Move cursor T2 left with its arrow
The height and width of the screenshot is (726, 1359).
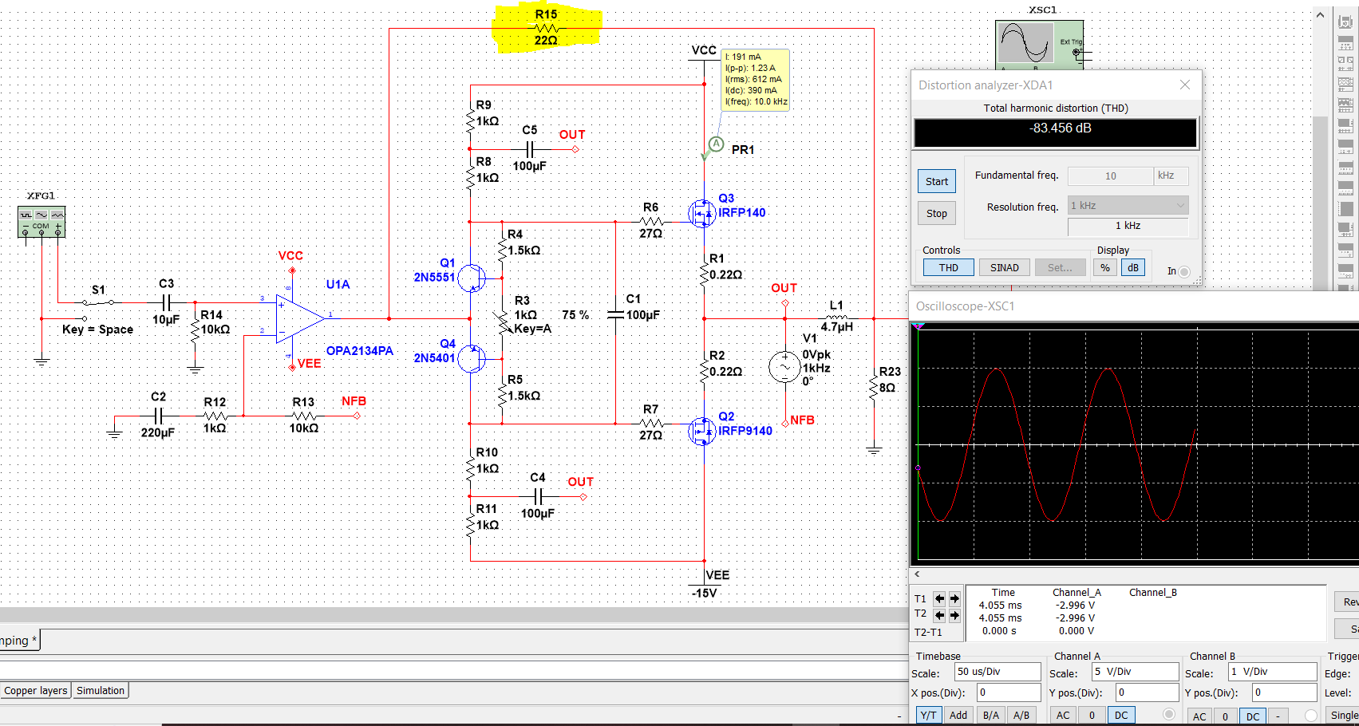pos(939,615)
